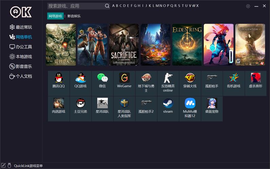This screenshot has height=169, width=270.
Task: Open The Sacrifice game poster
Action: 124,45
